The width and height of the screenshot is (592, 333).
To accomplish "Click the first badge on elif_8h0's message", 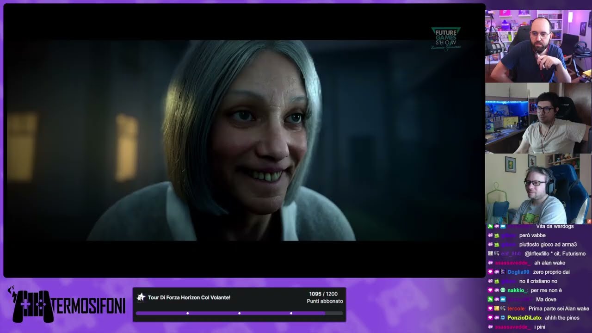I will pos(490,254).
